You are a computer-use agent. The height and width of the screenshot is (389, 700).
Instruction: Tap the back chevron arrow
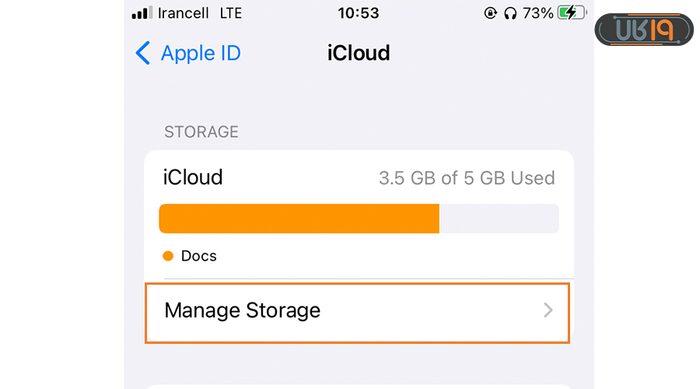coord(142,53)
